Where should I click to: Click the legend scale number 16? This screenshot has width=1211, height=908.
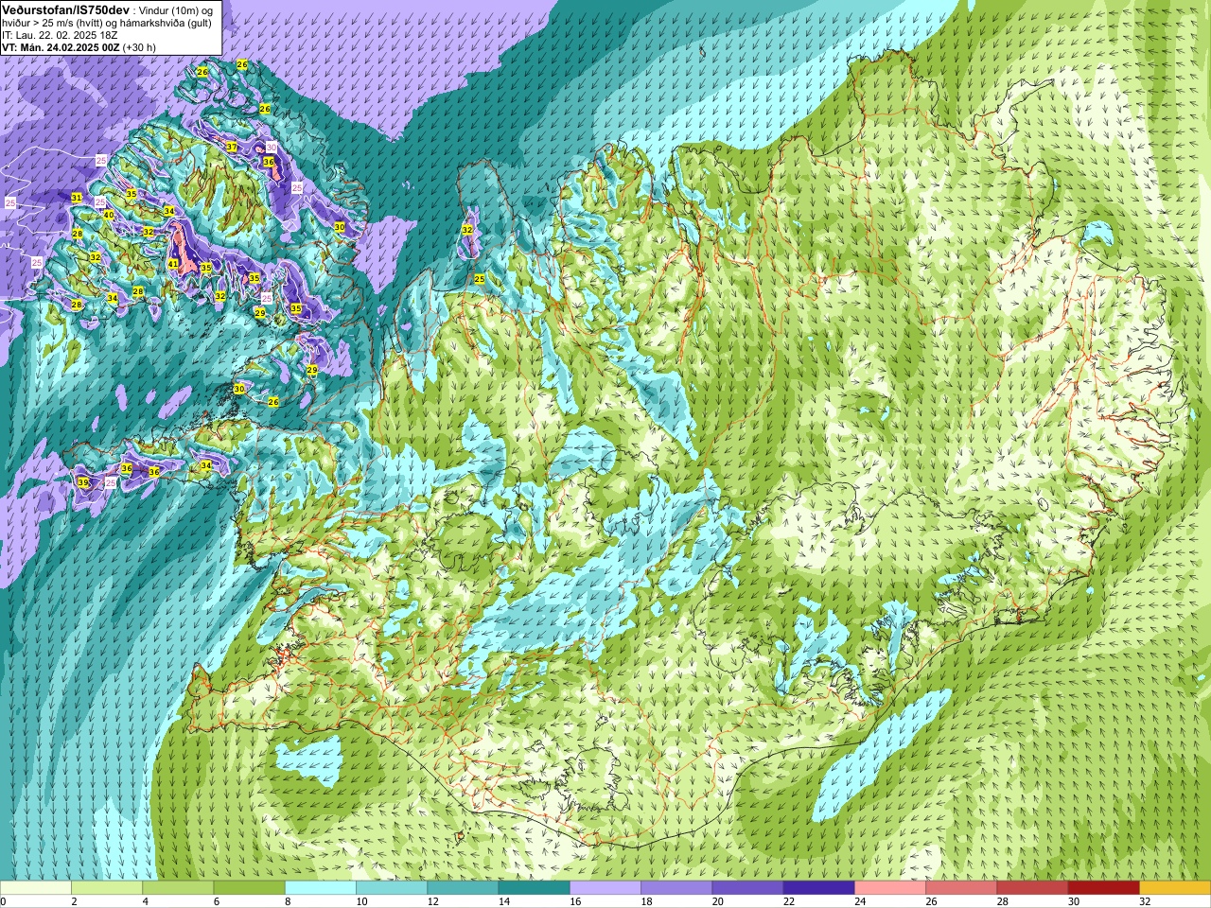click(x=575, y=901)
